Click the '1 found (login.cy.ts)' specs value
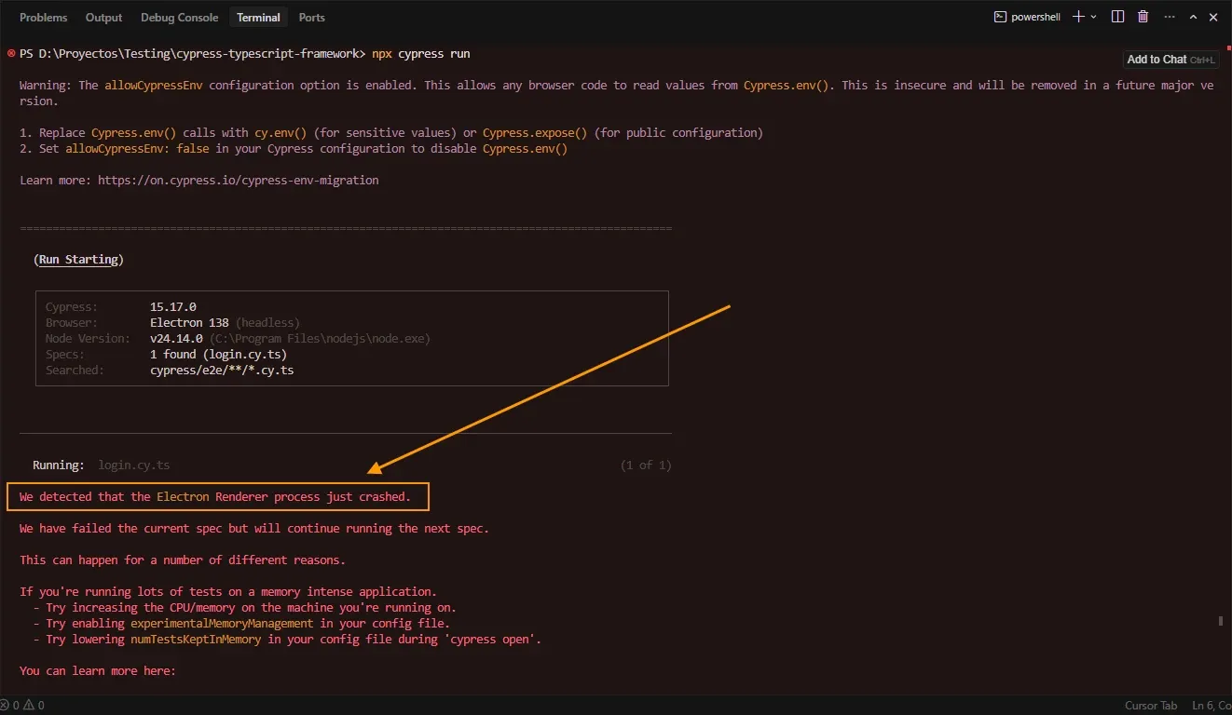The image size is (1232, 715). 218,355
